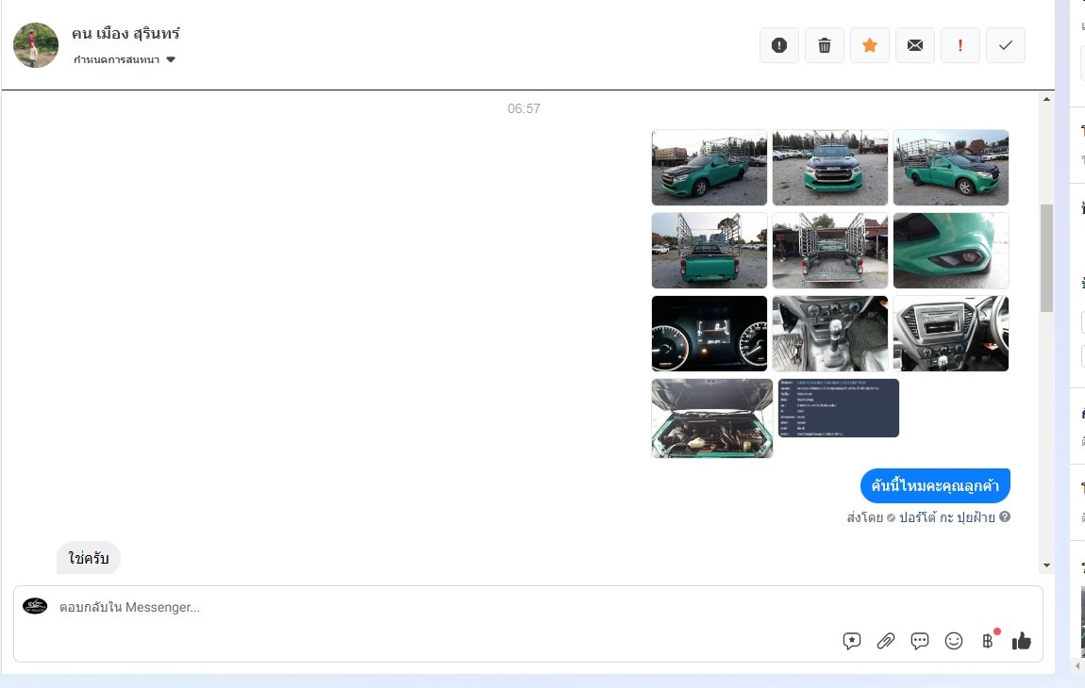The image size is (1085, 688).
Task: Open truck bed cage photo
Action: click(x=829, y=251)
